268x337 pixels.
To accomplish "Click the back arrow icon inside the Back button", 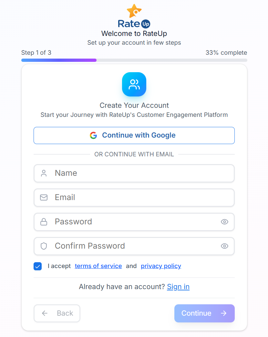I will click(45, 313).
